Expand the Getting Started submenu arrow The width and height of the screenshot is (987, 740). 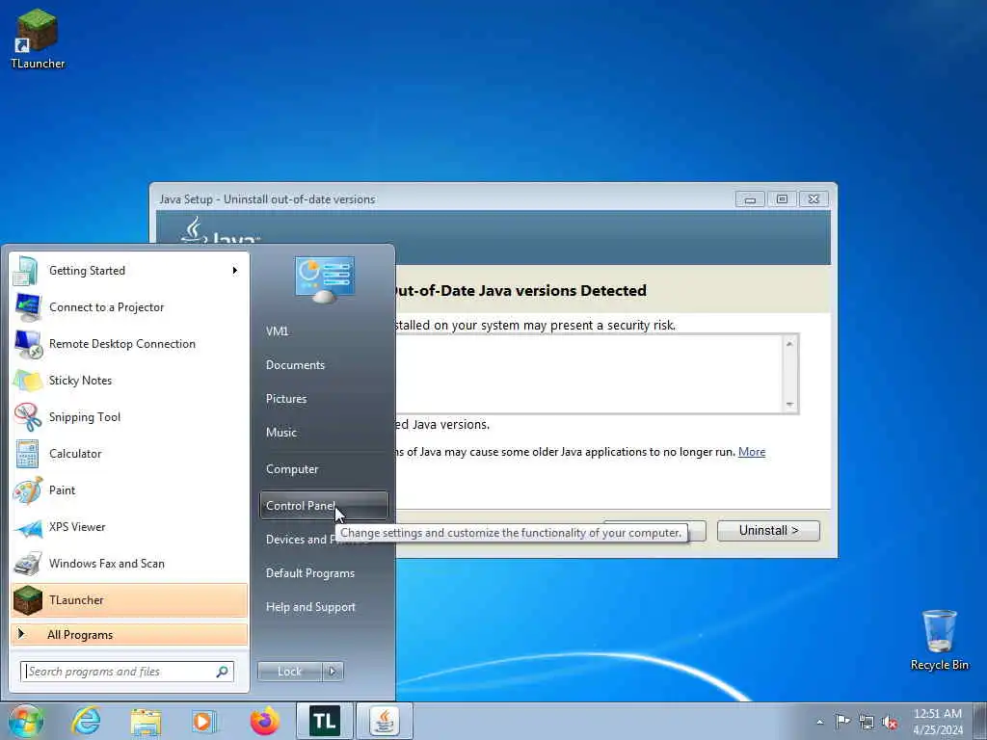(x=235, y=271)
